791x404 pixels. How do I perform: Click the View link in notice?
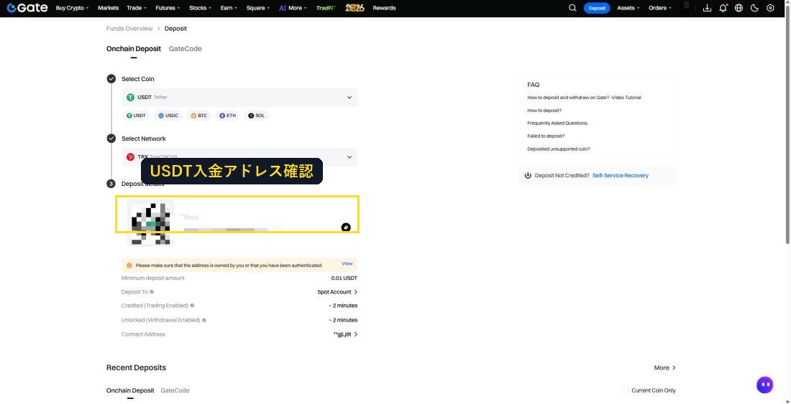pos(347,263)
